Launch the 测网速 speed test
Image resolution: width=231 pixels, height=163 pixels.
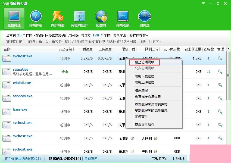click(x=145, y=18)
